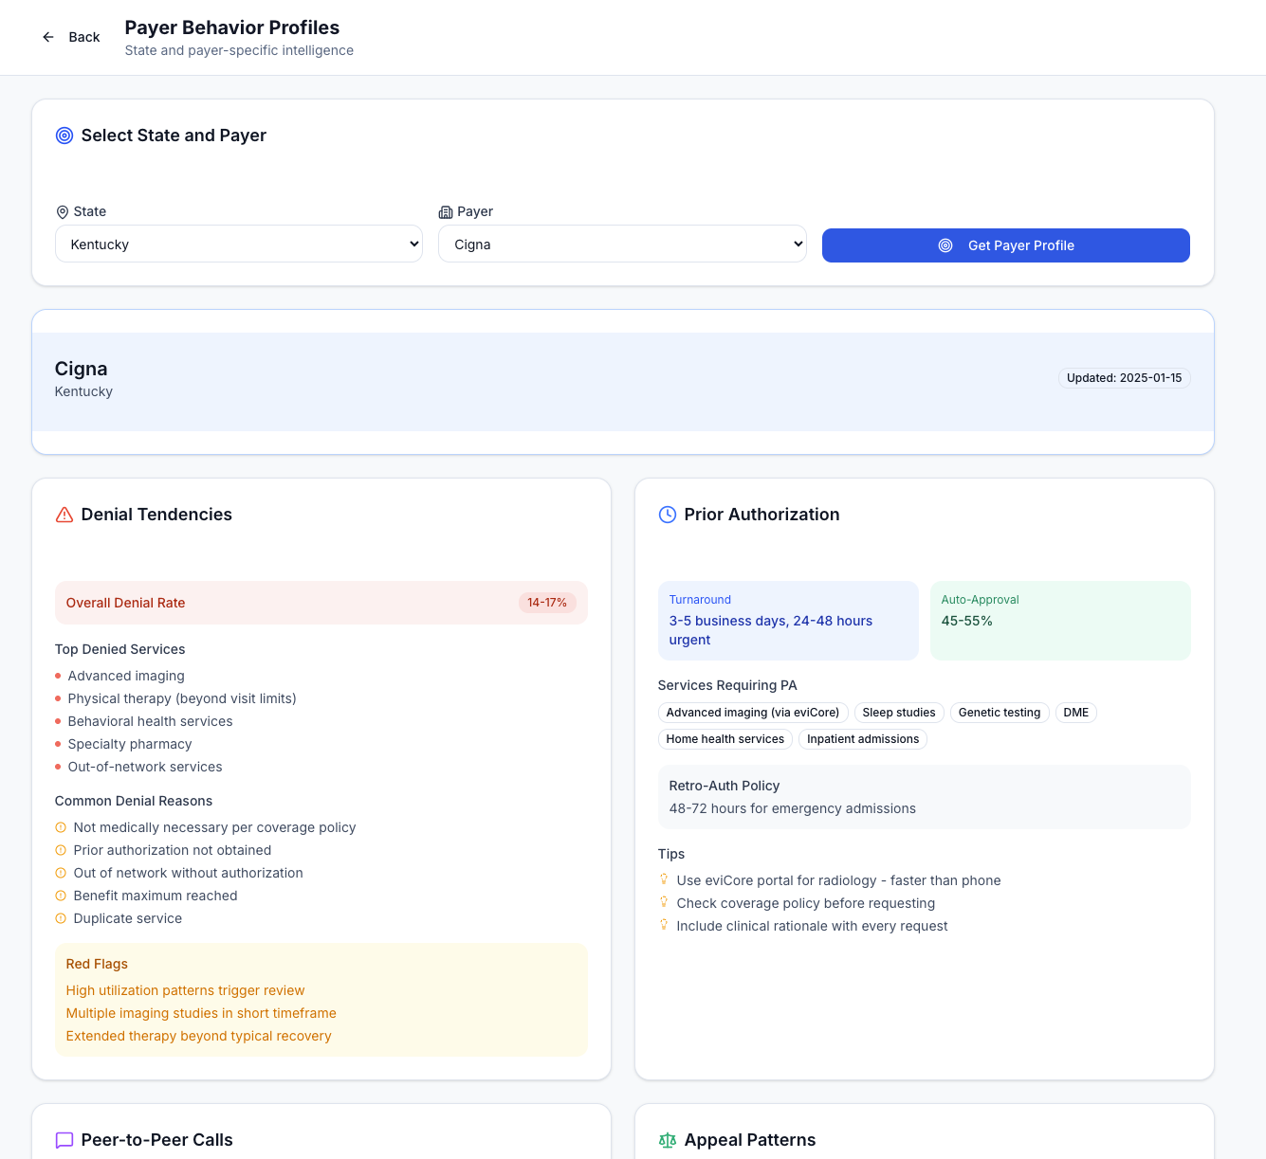Click the chat bubble icon by Peer-to-Peer Calls
Image resolution: width=1266 pixels, height=1159 pixels.
pyautogui.click(x=64, y=1140)
